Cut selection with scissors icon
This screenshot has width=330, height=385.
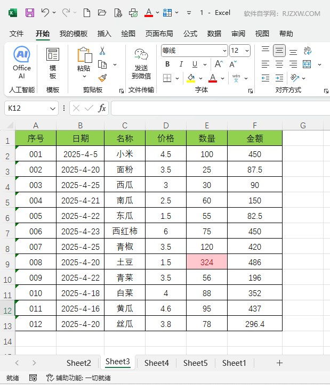(102, 51)
